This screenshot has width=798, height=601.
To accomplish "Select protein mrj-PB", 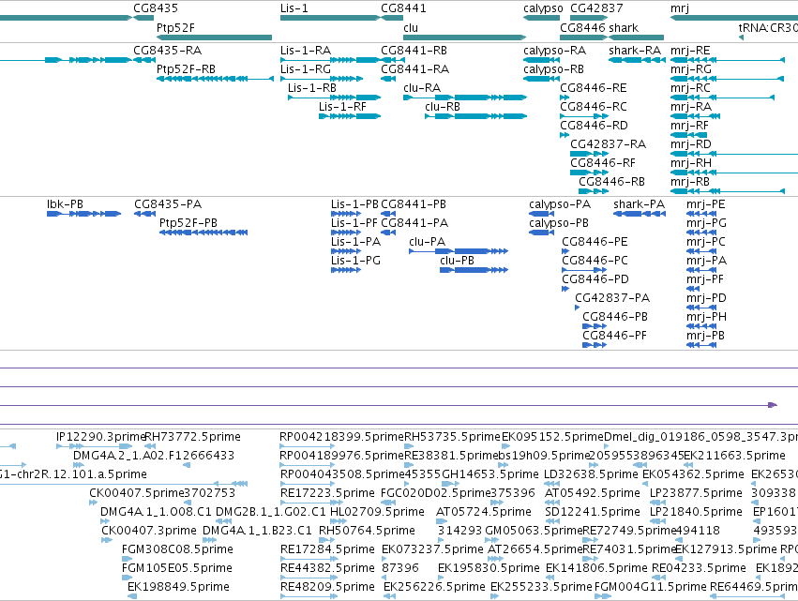I will coord(701,345).
